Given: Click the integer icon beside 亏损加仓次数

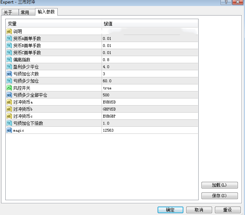Looking at the screenshot, I should 9,74.
